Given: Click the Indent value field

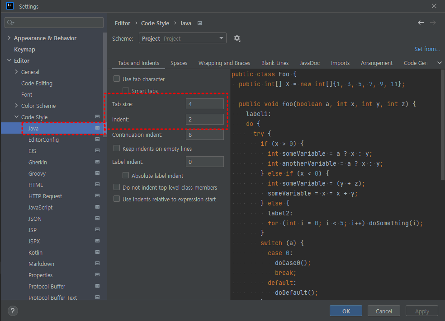Looking at the screenshot, I should coord(204,119).
